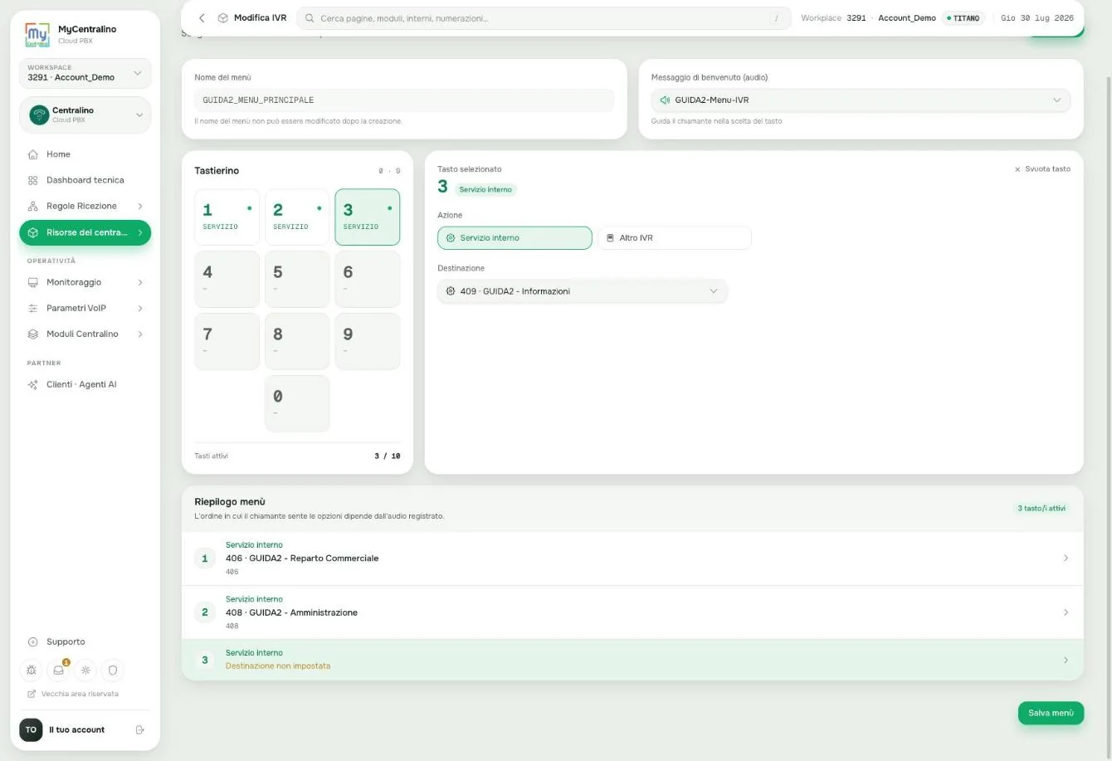Click the speaker icon in welcome audio field
1112x761 pixels.
(665, 100)
